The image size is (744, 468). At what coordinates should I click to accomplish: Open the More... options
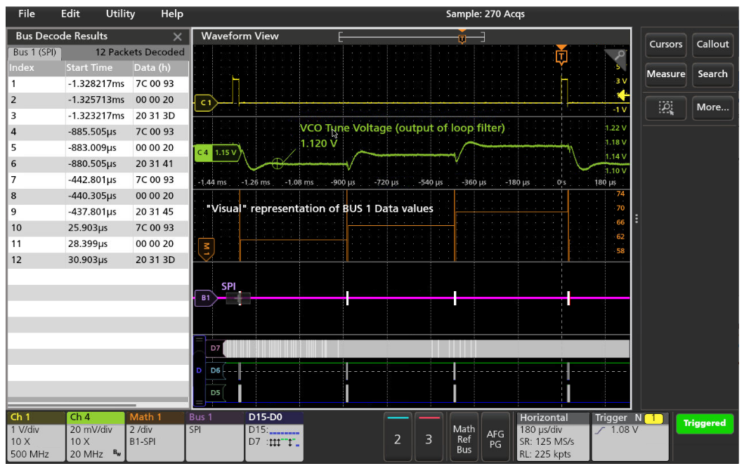point(712,107)
